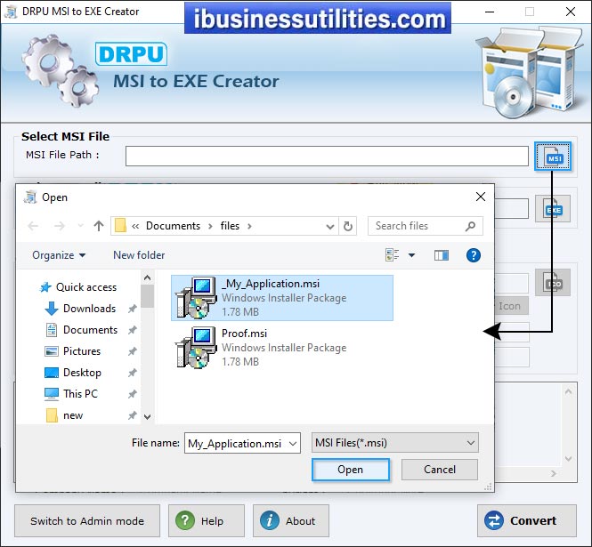Open Desktop in the navigation pane
The width and height of the screenshot is (592, 547).
coord(73,373)
